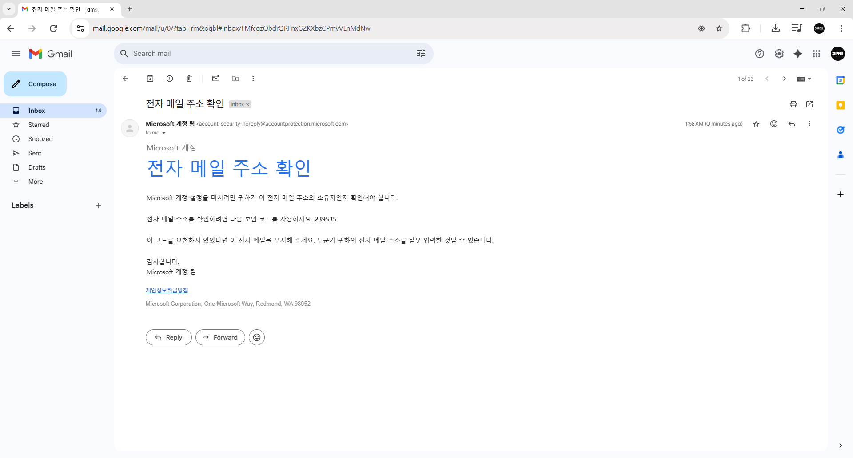Screen dimensions: 853x458
Task: Click the sender's profile picture
Action: click(130, 128)
